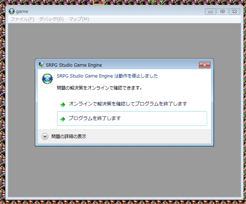246x204 pixels.
Task: Close the SRPG Studio Game Engine dialog
Action: 205,65
